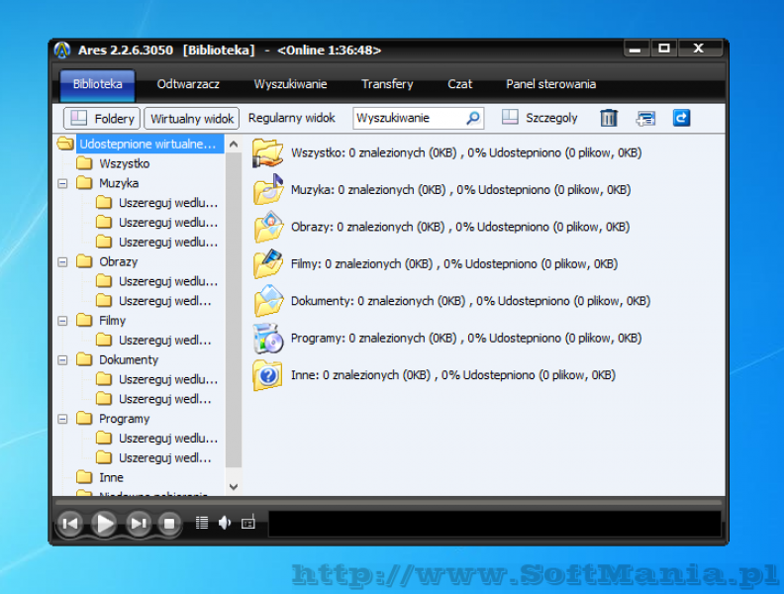Viewport: 784px width, 594px height.
Task: Open the Czat tab
Action: tap(459, 84)
